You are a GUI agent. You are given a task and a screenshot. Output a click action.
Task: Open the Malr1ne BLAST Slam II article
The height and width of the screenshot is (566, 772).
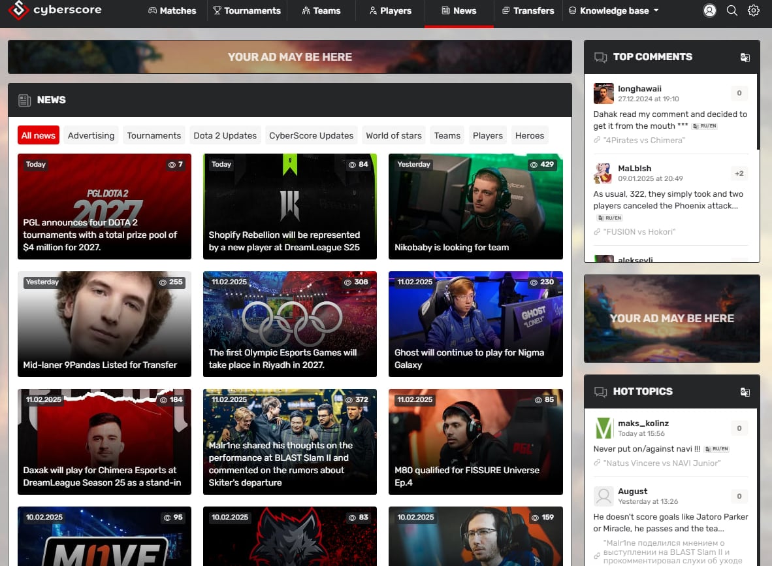(x=290, y=442)
